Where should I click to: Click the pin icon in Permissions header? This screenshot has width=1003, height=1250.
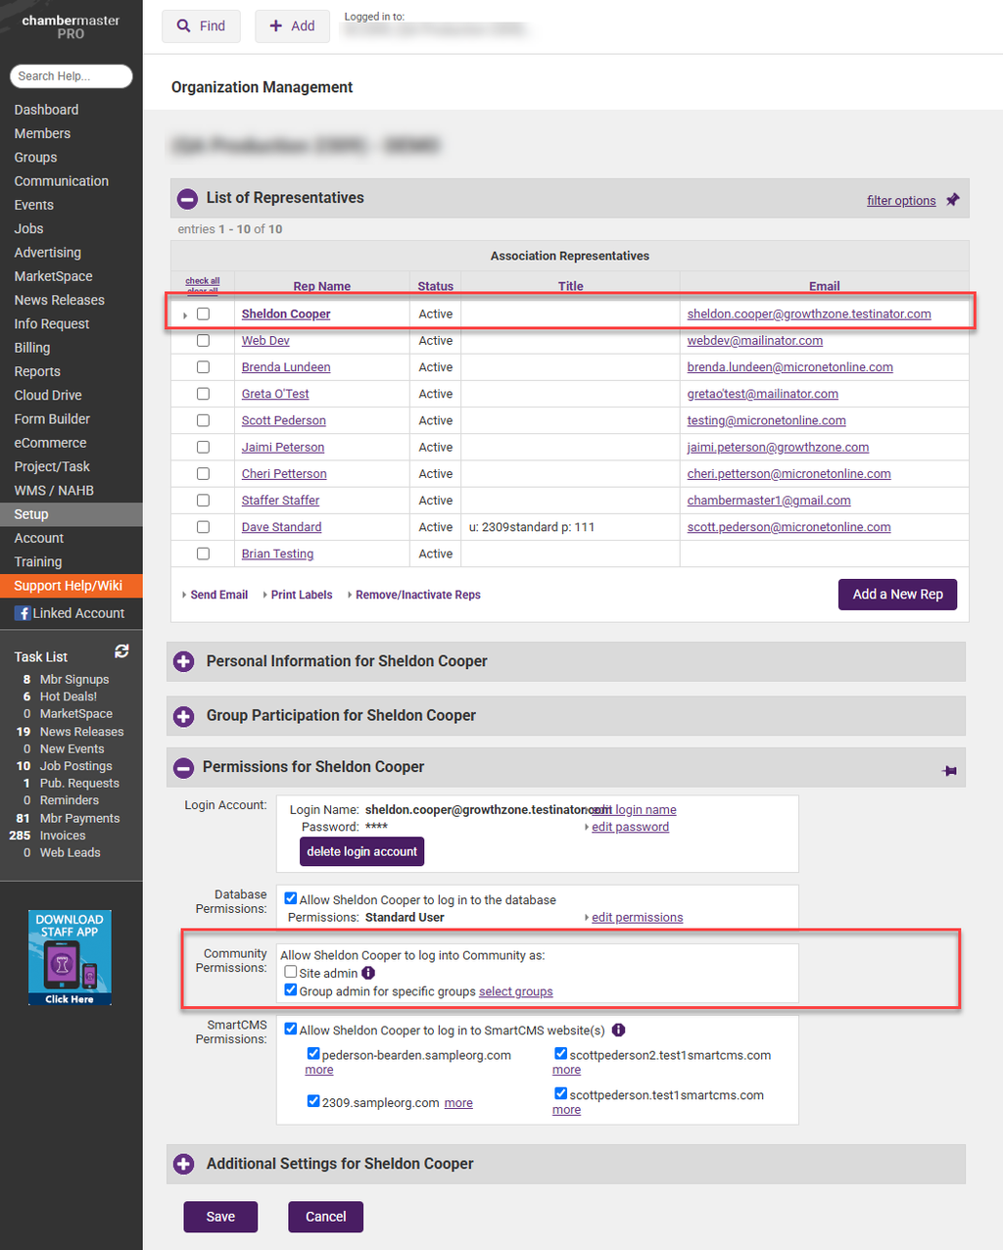coord(949,771)
